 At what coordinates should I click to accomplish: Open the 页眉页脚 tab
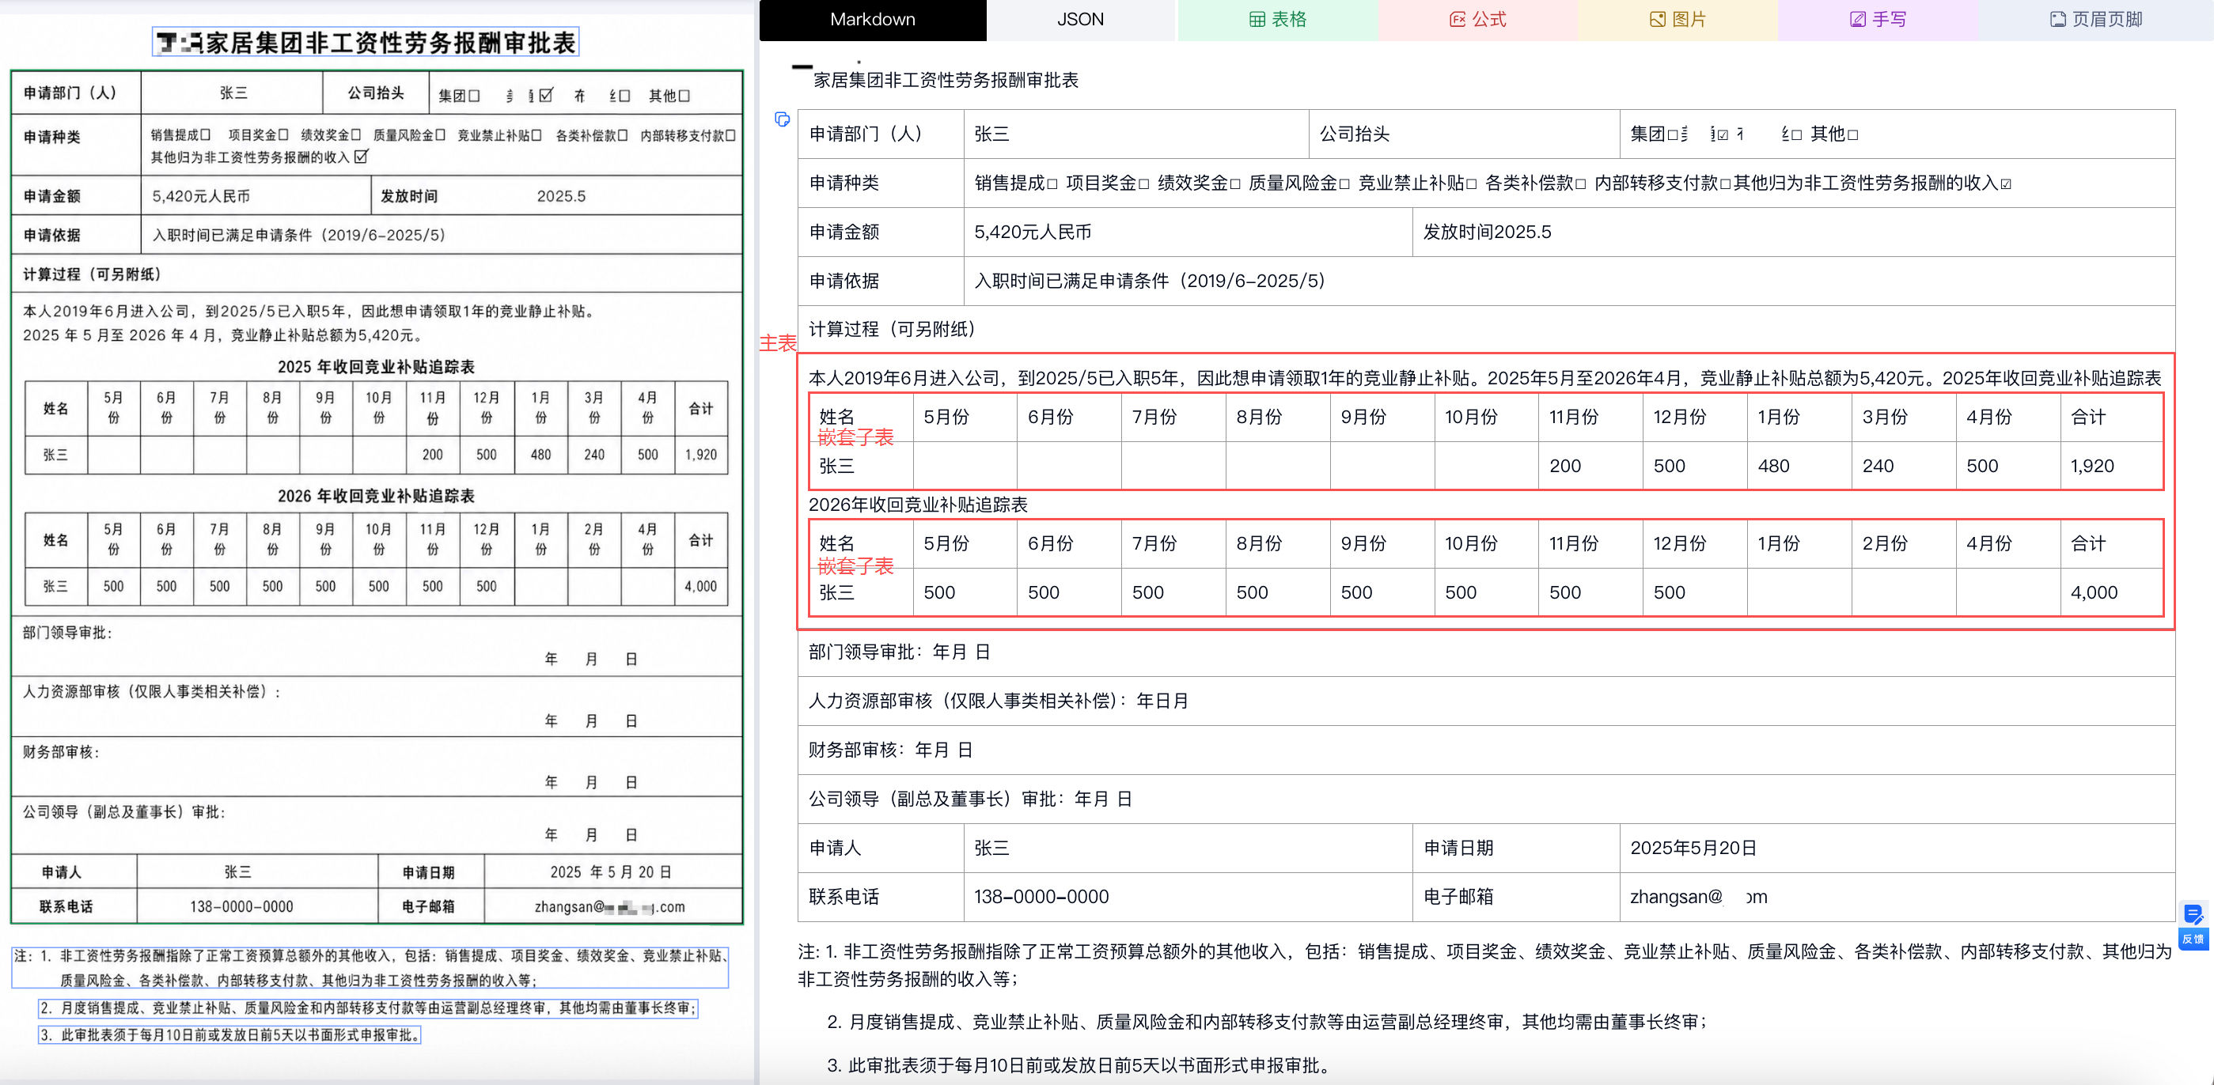(x=2095, y=20)
